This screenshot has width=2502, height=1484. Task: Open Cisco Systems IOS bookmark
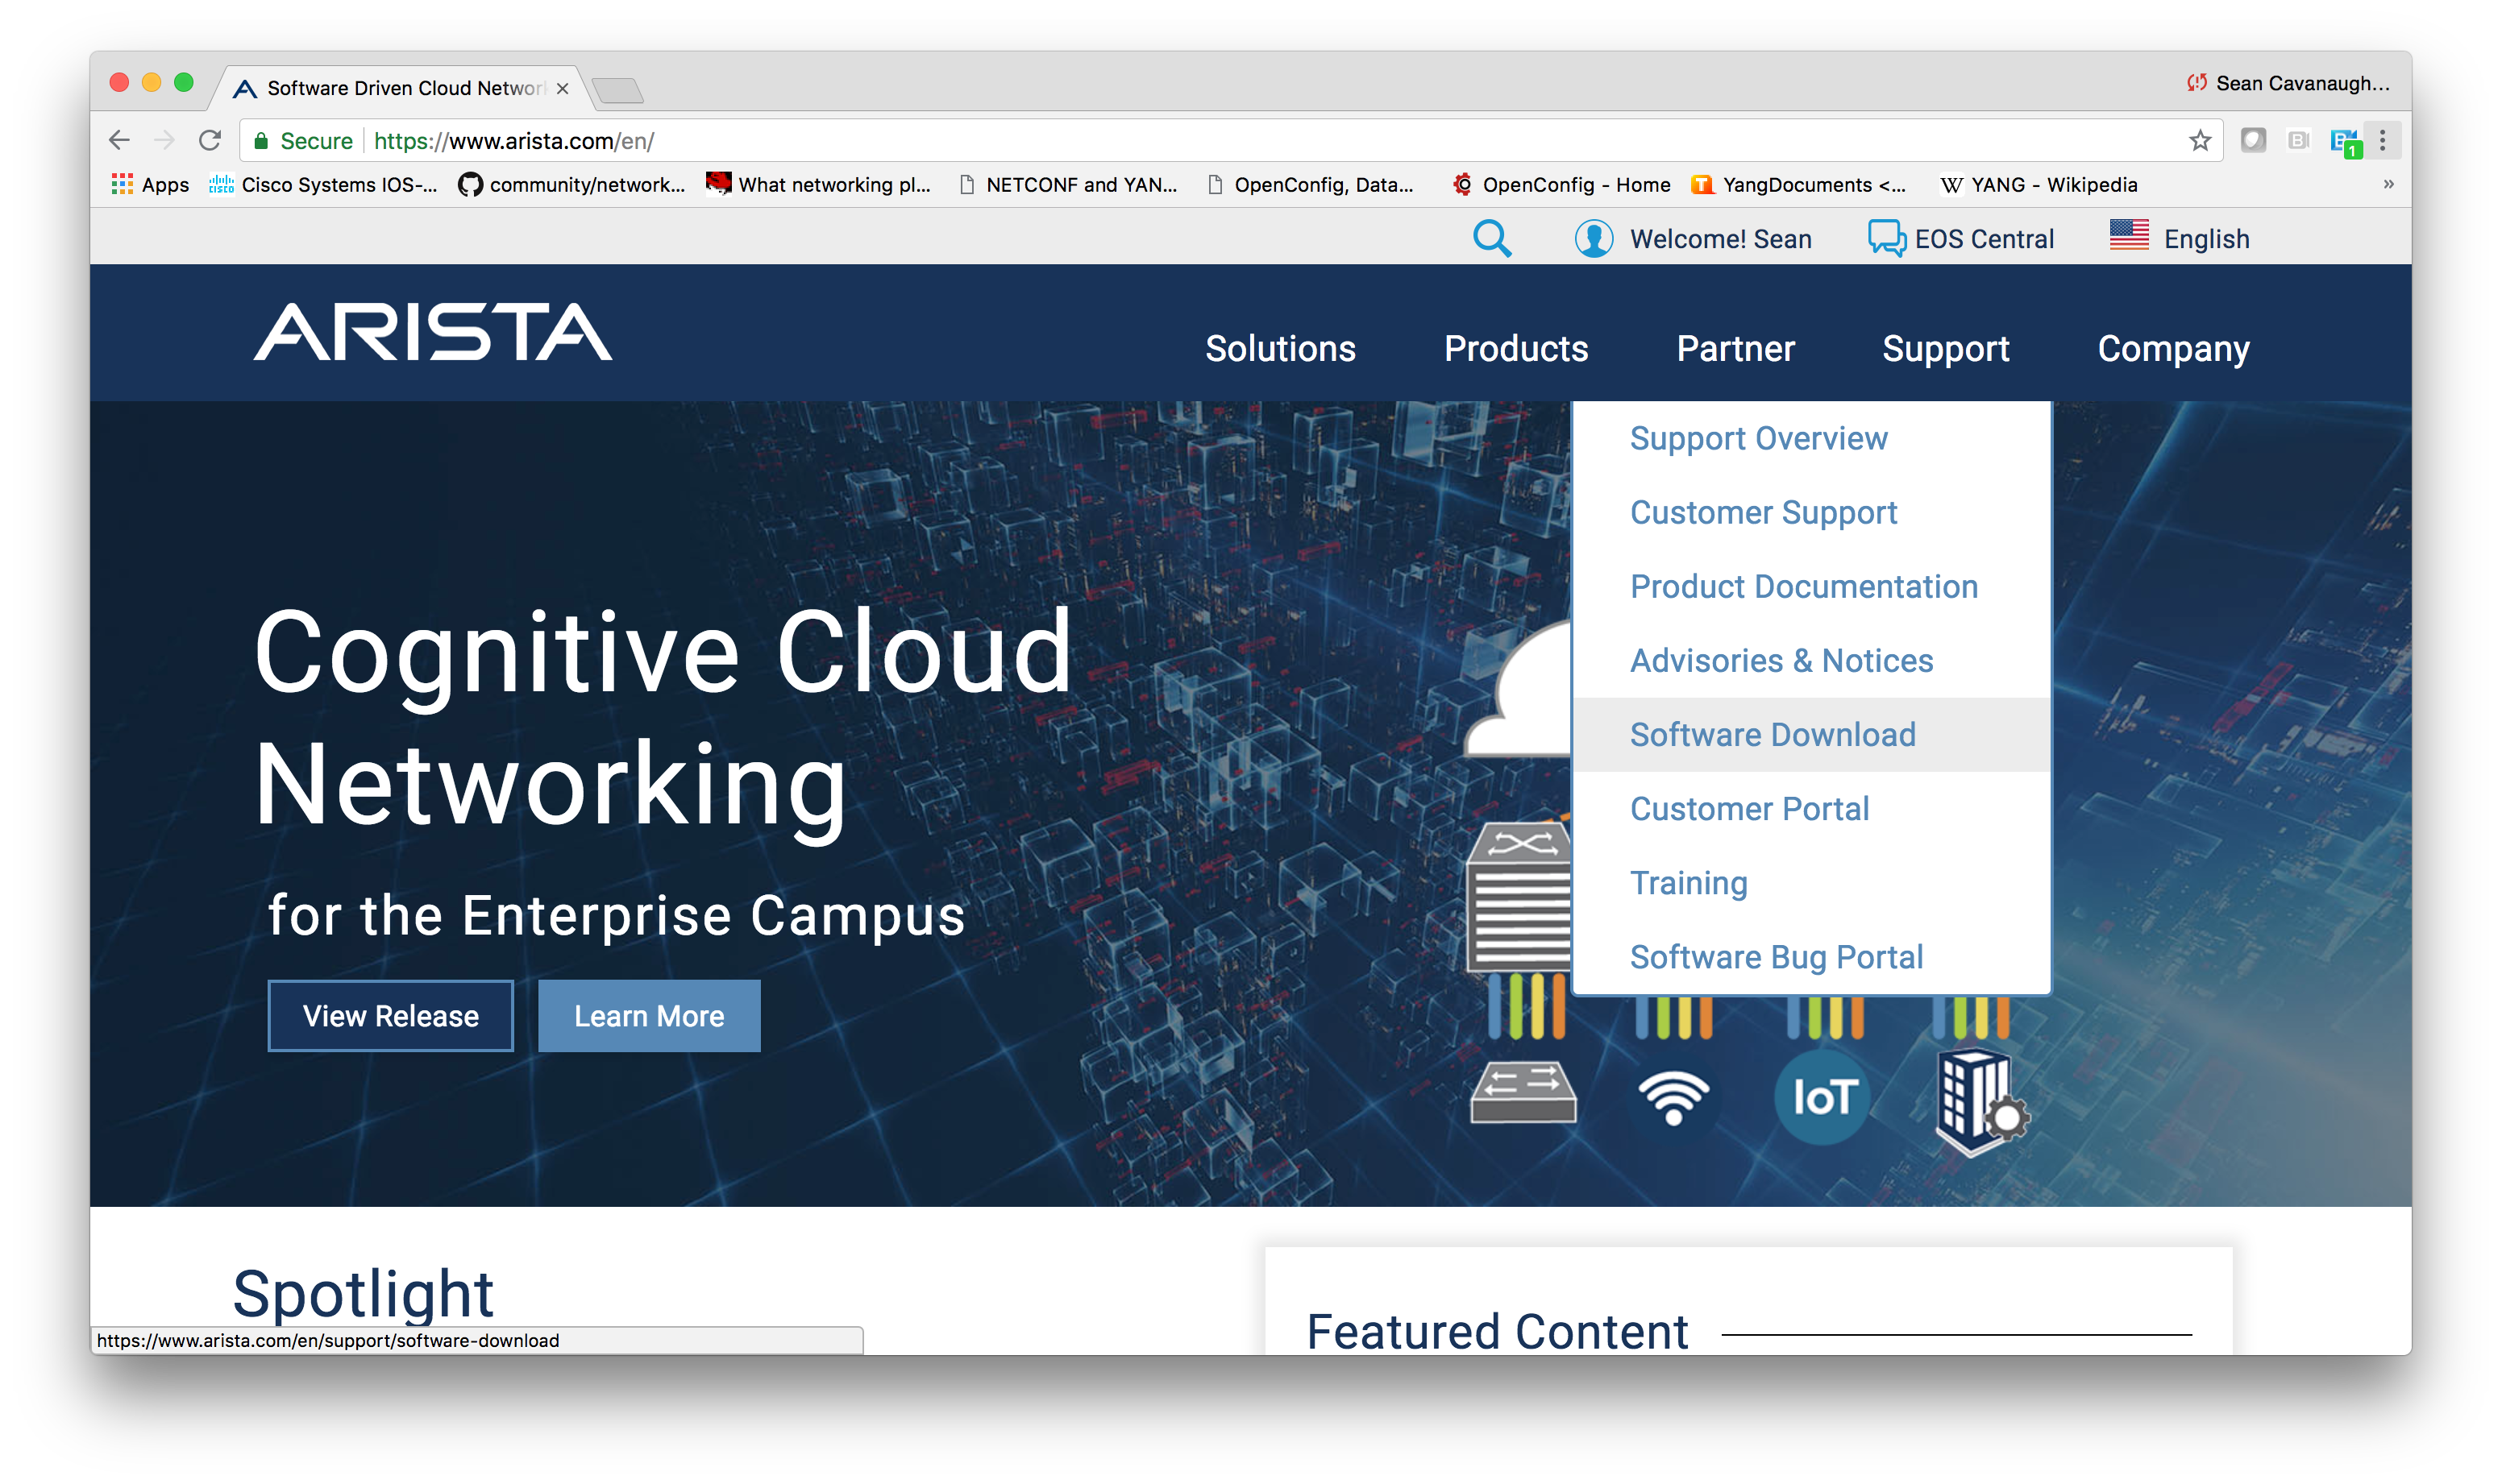323,184
